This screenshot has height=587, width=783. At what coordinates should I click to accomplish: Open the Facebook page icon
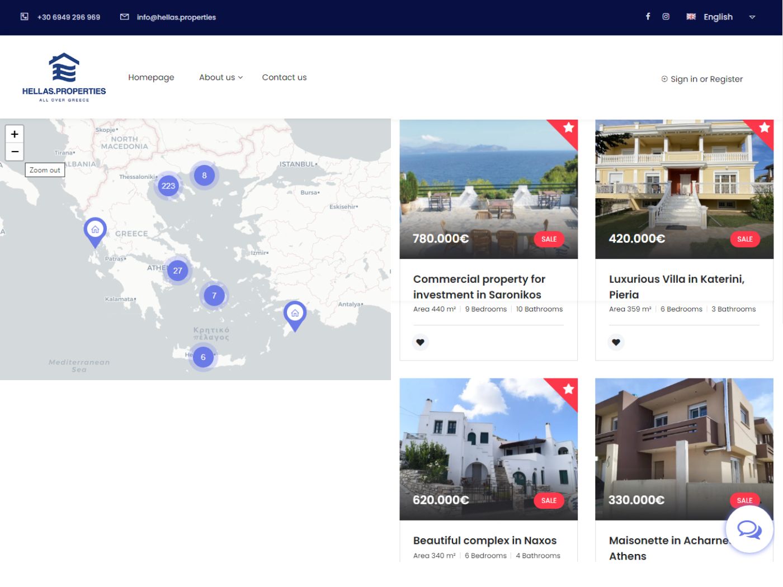(648, 16)
